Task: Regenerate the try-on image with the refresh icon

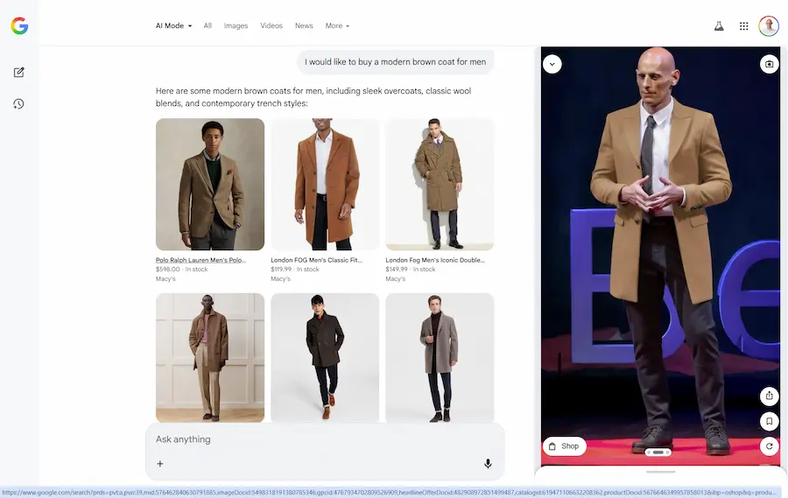Action: click(x=769, y=446)
